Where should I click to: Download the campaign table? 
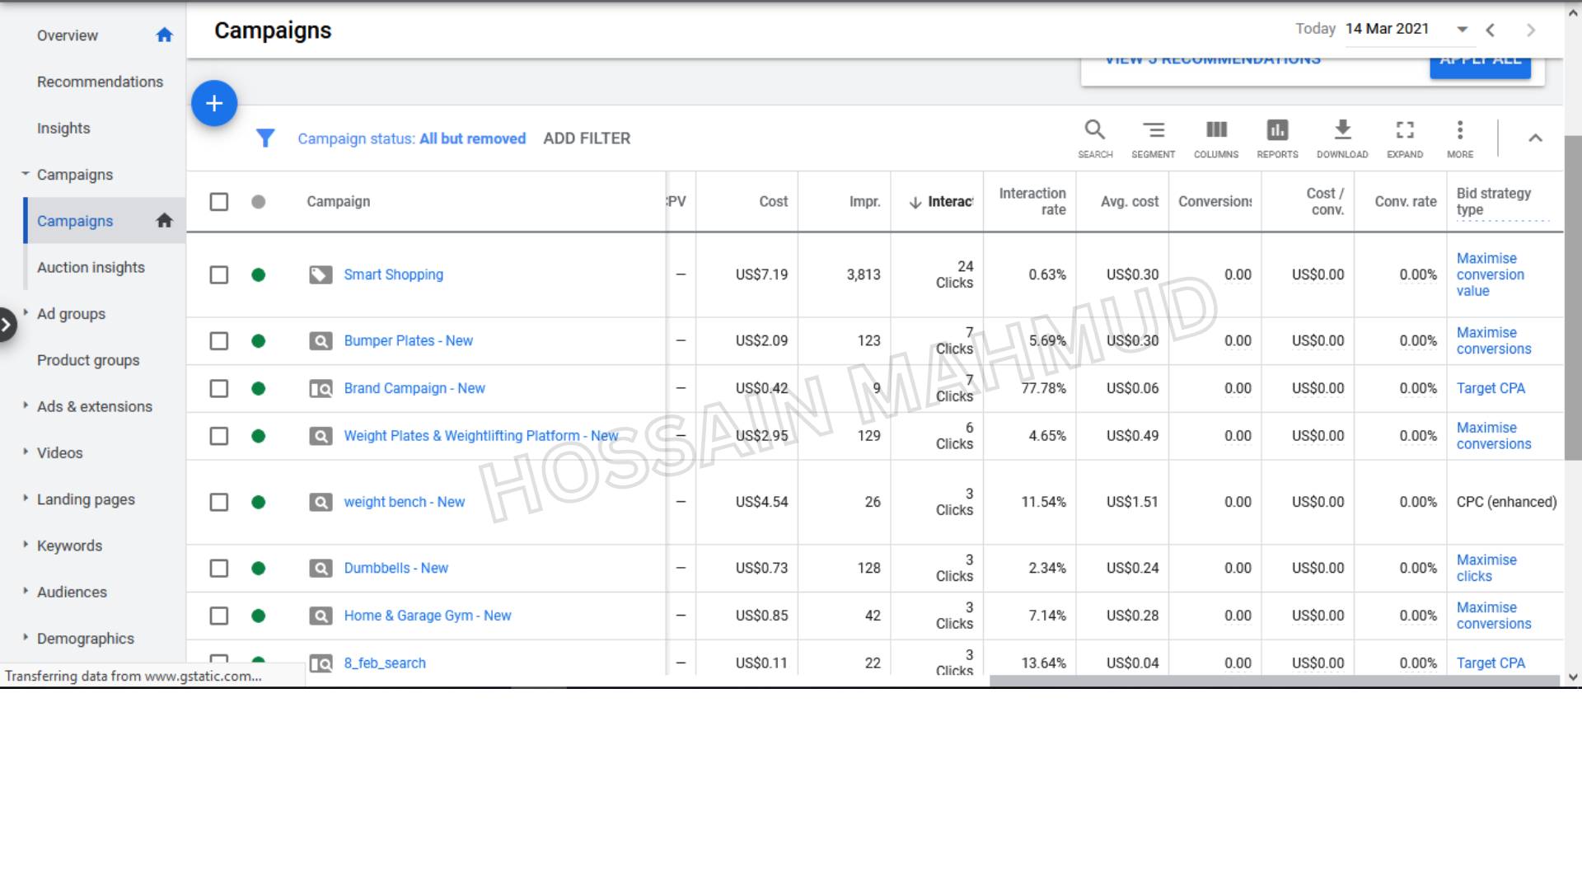click(x=1342, y=138)
